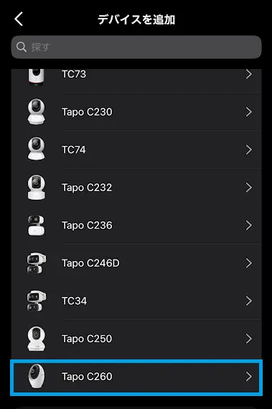The height and width of the screenshot is (409, 272).
Task: Open the chevron next to TC73
Action: pos(249,74)
